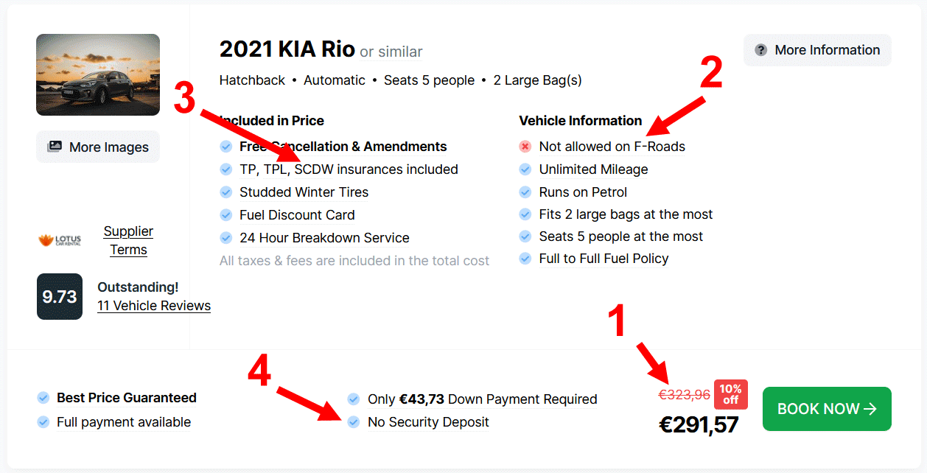The height and width of the screenshot is (473, 927).
Task: Click the 10% off discount badge
Action: pyautogui.click(x=730, y=394)
